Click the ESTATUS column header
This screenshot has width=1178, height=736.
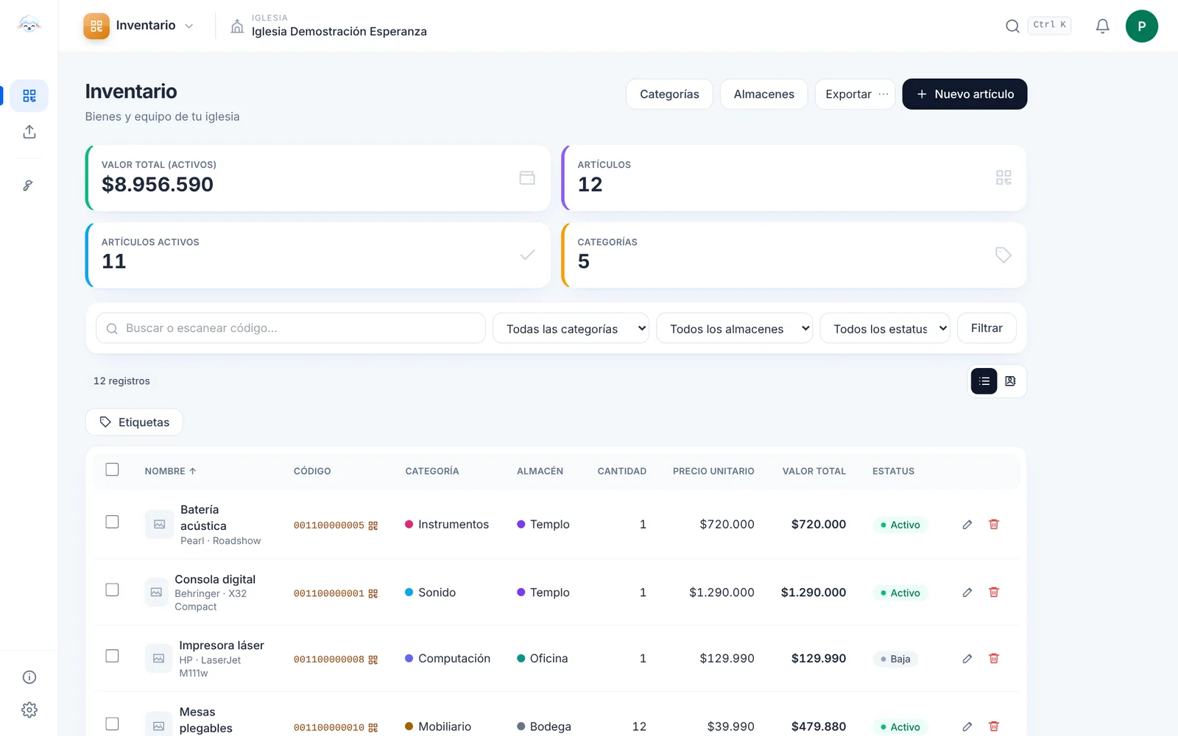pyautogui.click(x=893, y=471)
